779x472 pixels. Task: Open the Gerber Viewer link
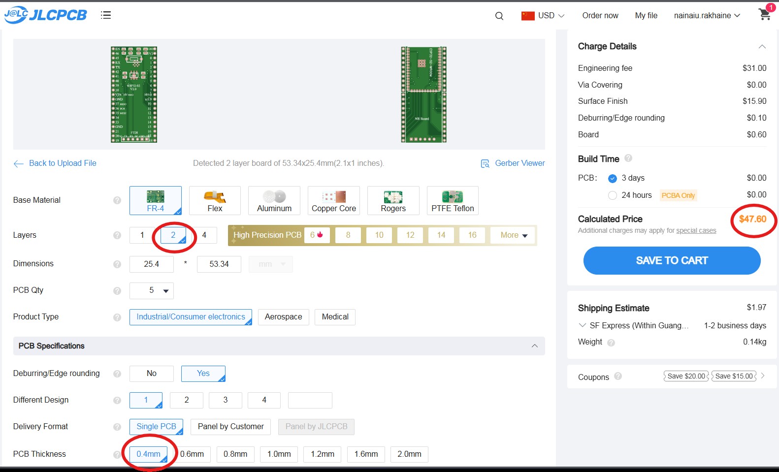coord(520,163)
